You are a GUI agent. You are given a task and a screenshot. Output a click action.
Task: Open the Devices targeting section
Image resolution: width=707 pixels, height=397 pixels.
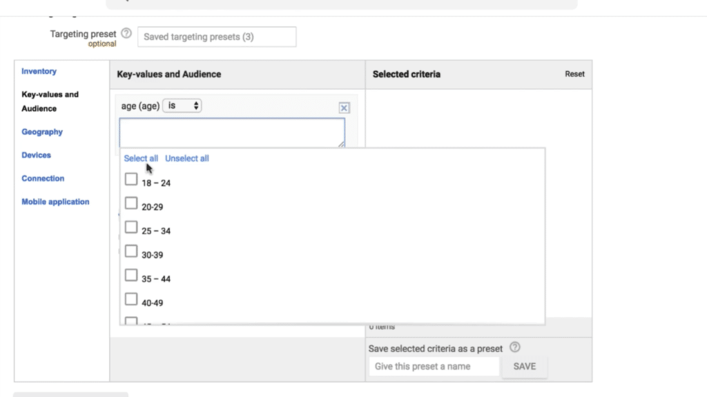36,155
